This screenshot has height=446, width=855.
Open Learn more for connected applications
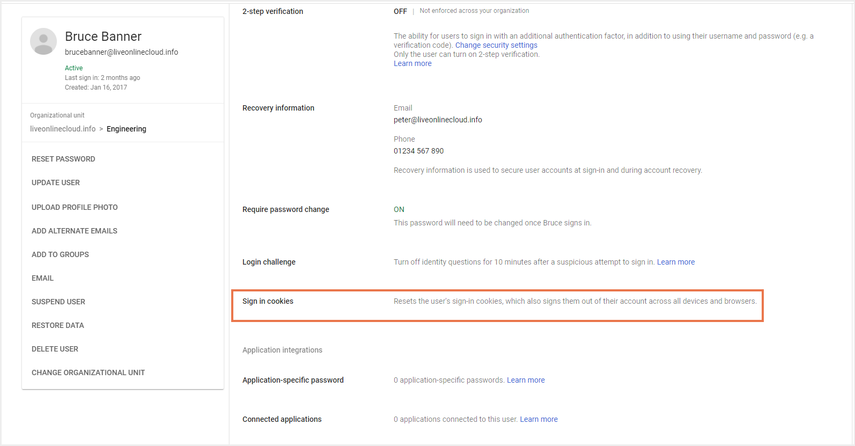[x=539, y=419]
